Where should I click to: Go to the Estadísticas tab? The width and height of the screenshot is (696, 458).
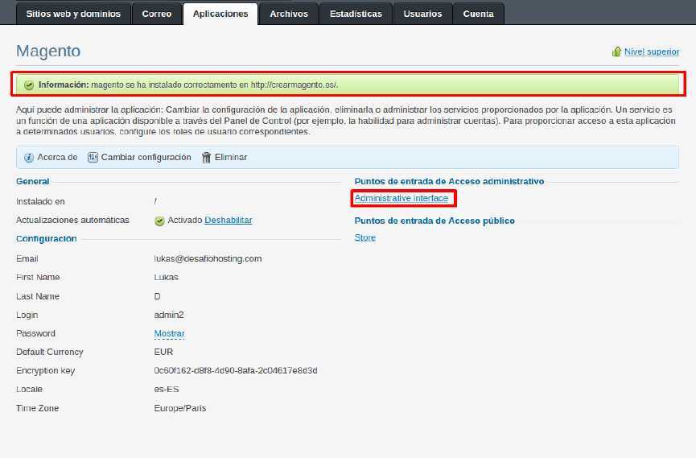356,14
